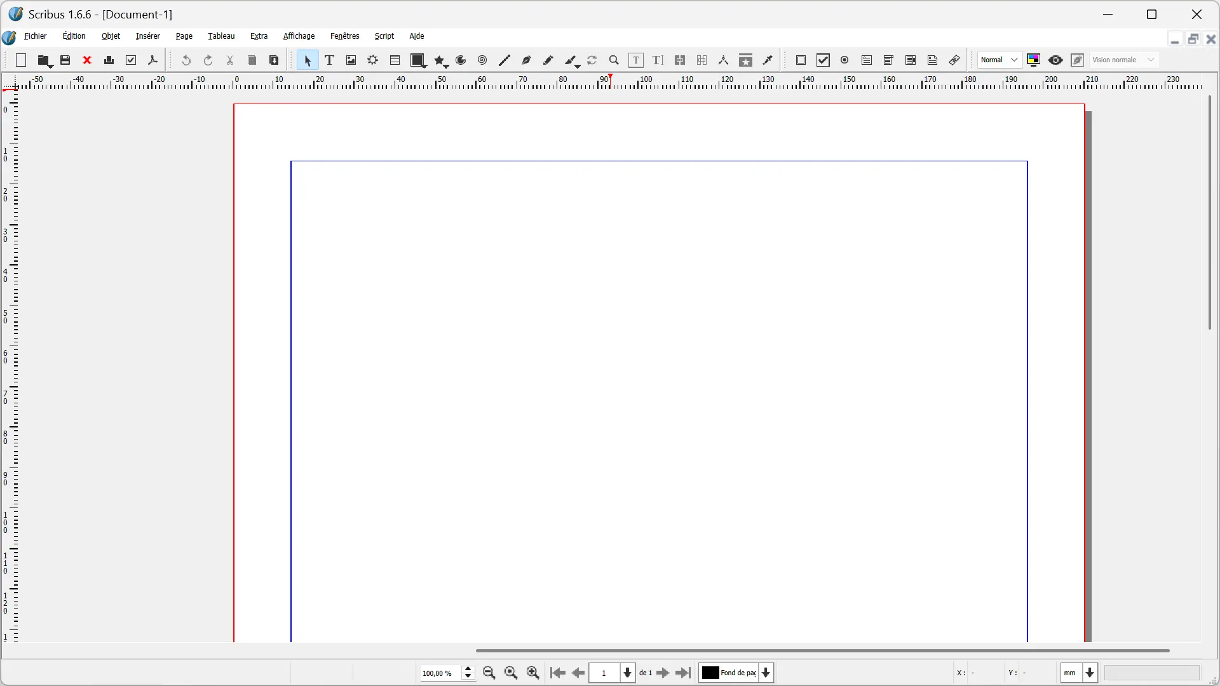Cut the selection with the scissors icon
The width and height of the screenshot is (1220, 686).
[x=230, y=60]
